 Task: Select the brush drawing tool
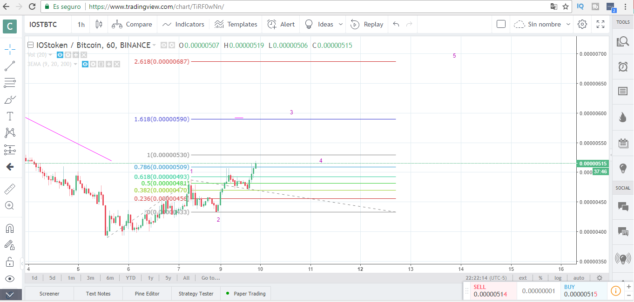click(x=10, y=99)
